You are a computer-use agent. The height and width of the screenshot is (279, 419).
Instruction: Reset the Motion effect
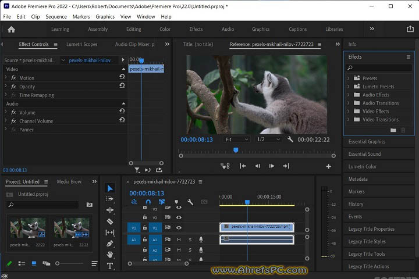[122, 77]
